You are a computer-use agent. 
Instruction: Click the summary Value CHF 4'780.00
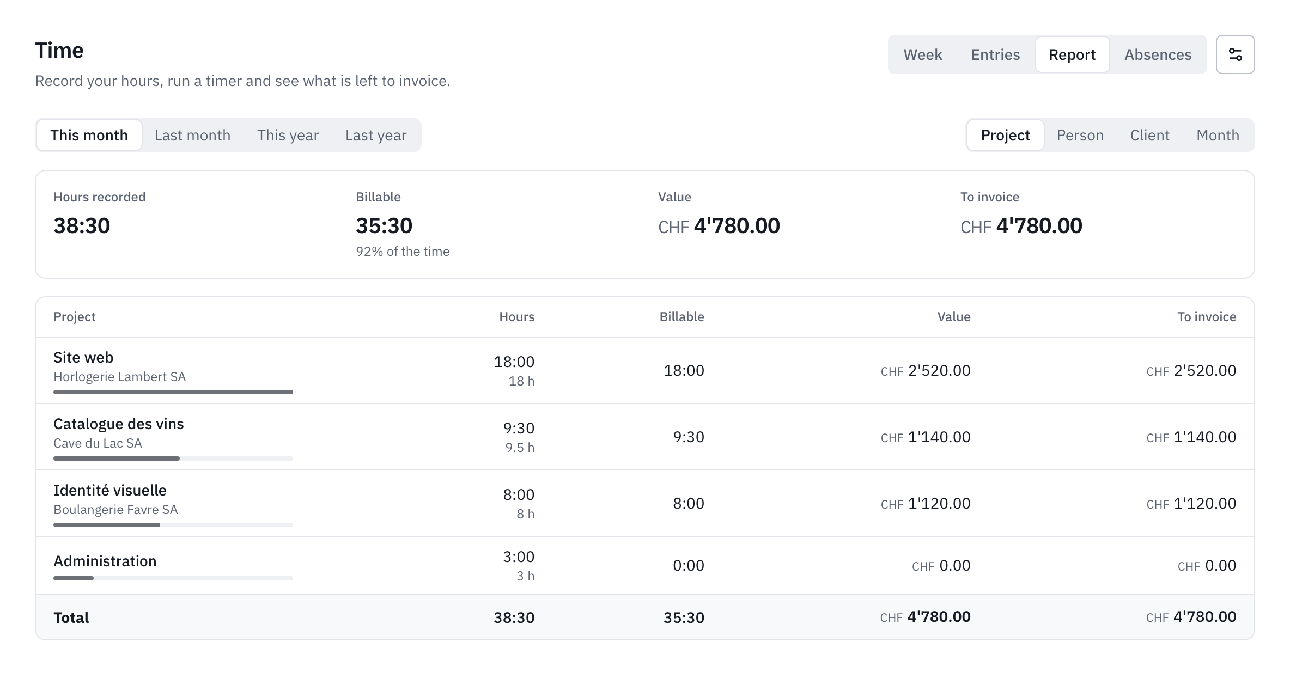tap(719, 225)
